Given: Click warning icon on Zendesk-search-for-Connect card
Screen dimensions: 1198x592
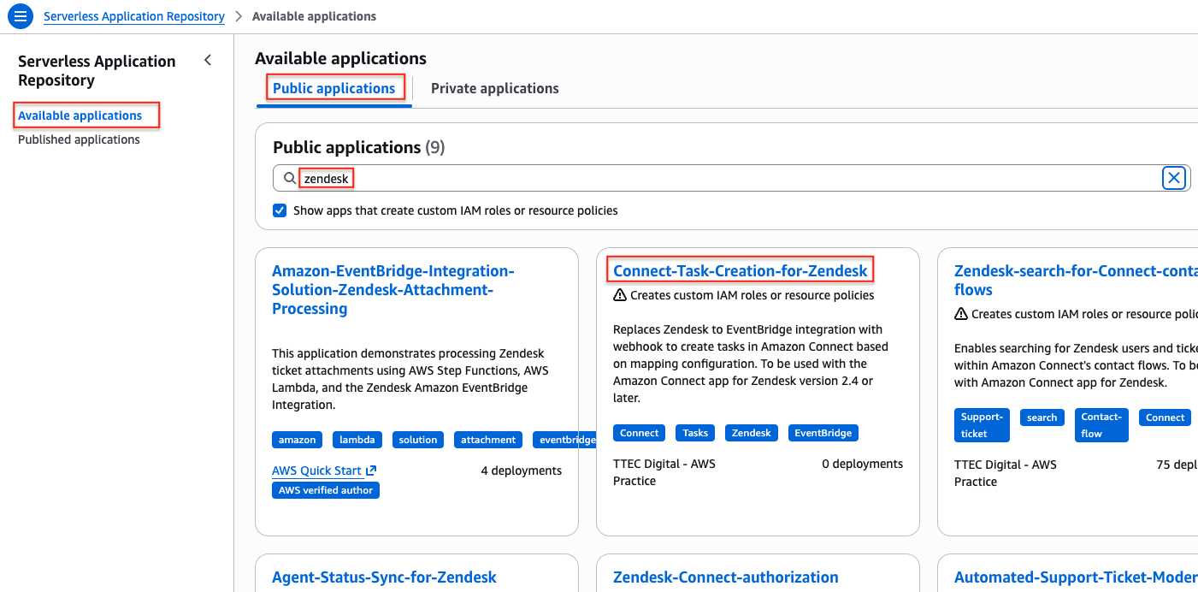Looking at the screenshot, I should [x=961, y=314].
